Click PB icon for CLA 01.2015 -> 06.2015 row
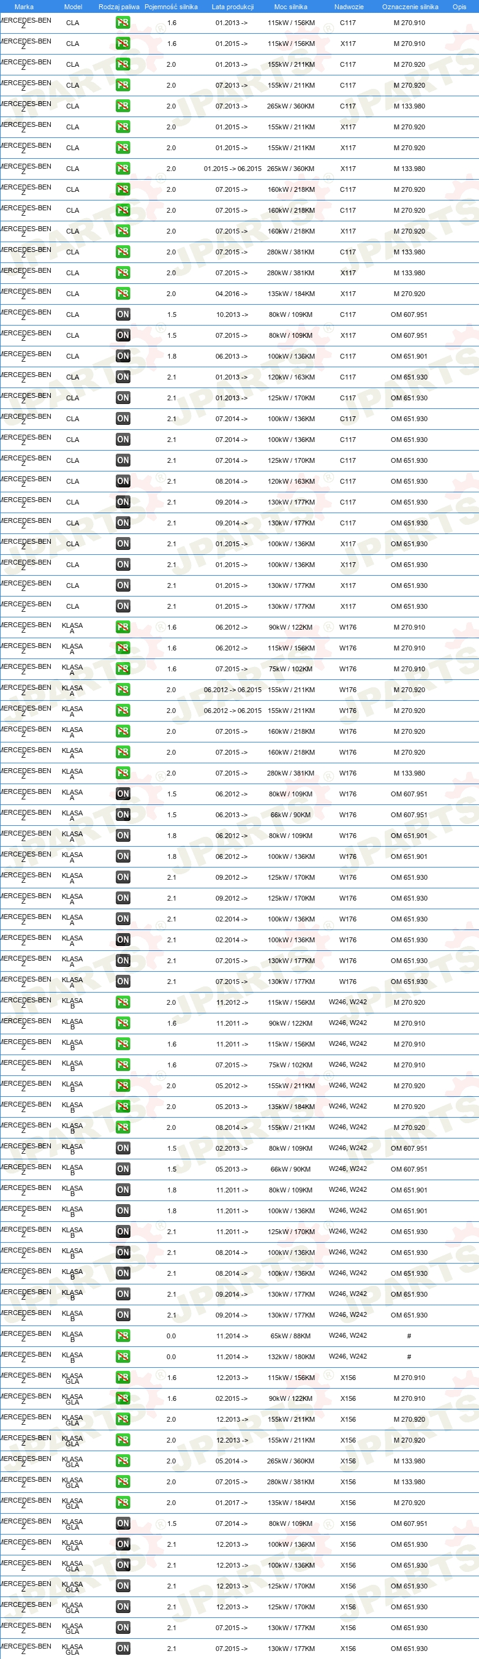The width and height of the screenshot is (479, 1659). 123,169
